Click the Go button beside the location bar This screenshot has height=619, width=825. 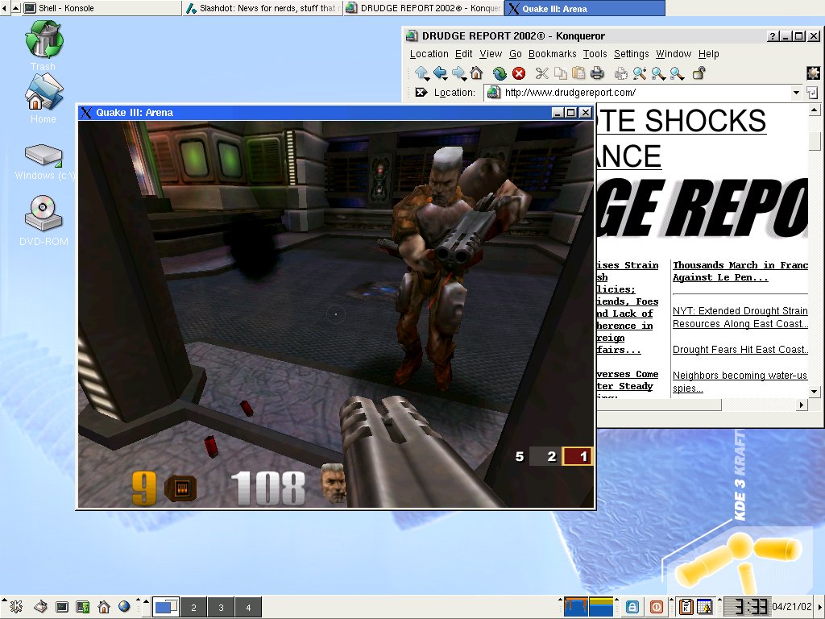812,93
